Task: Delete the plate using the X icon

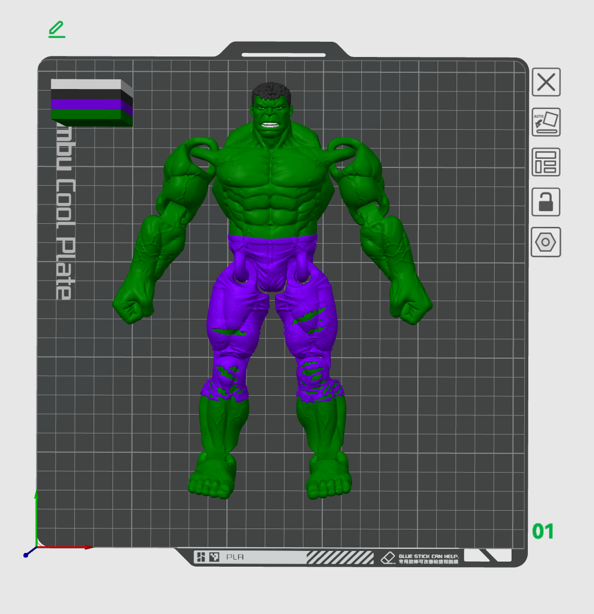Action: click(546, 83)
